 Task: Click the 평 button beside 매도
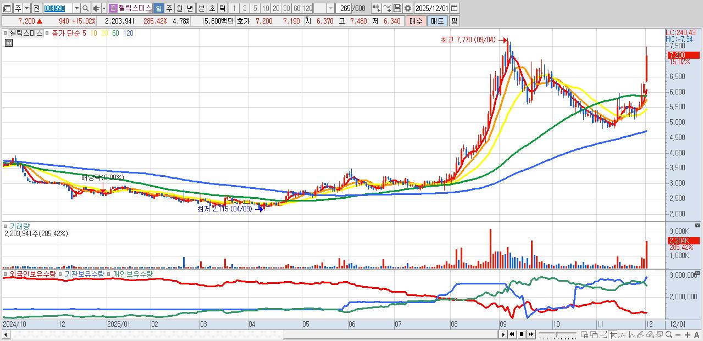click(454, 21)
